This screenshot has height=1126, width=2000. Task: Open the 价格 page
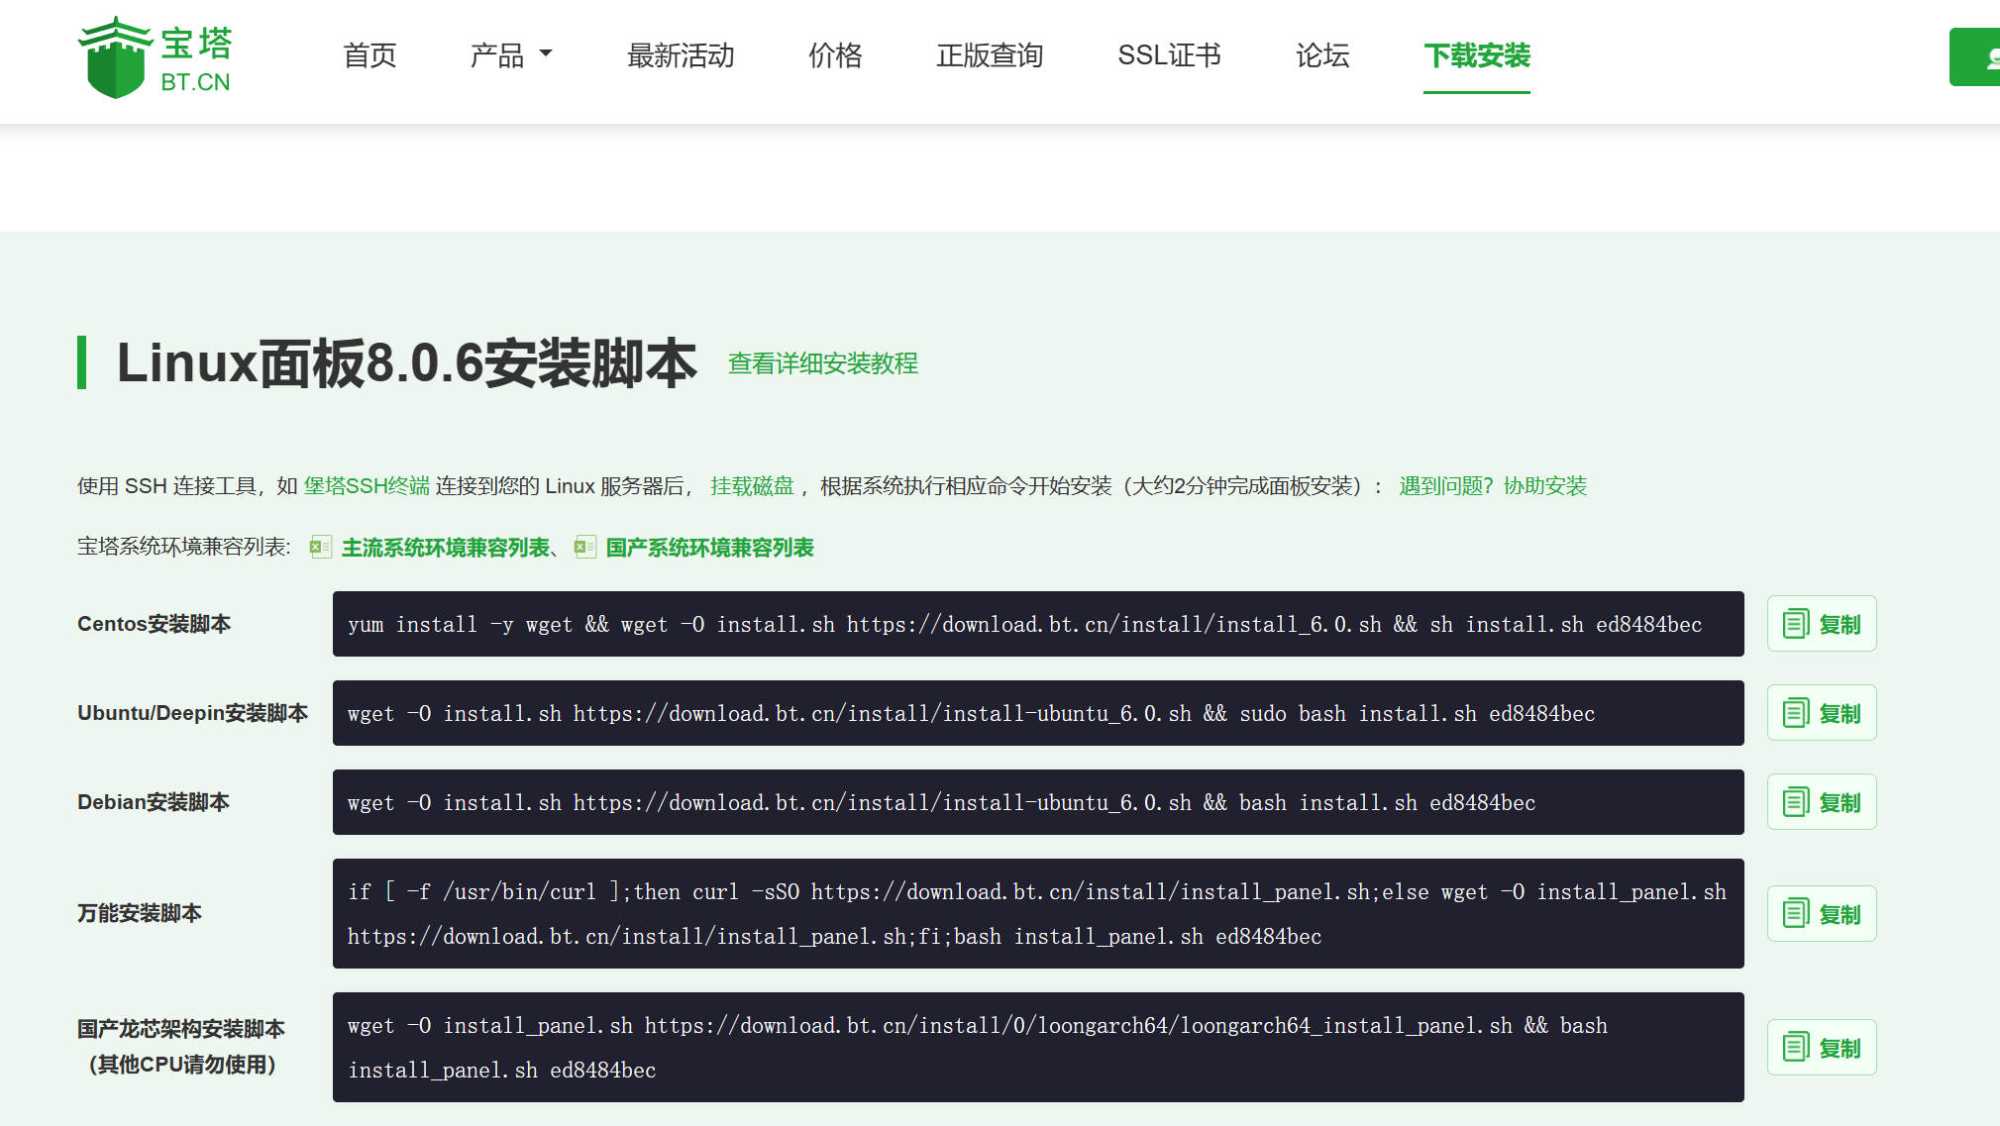point(835,55)
